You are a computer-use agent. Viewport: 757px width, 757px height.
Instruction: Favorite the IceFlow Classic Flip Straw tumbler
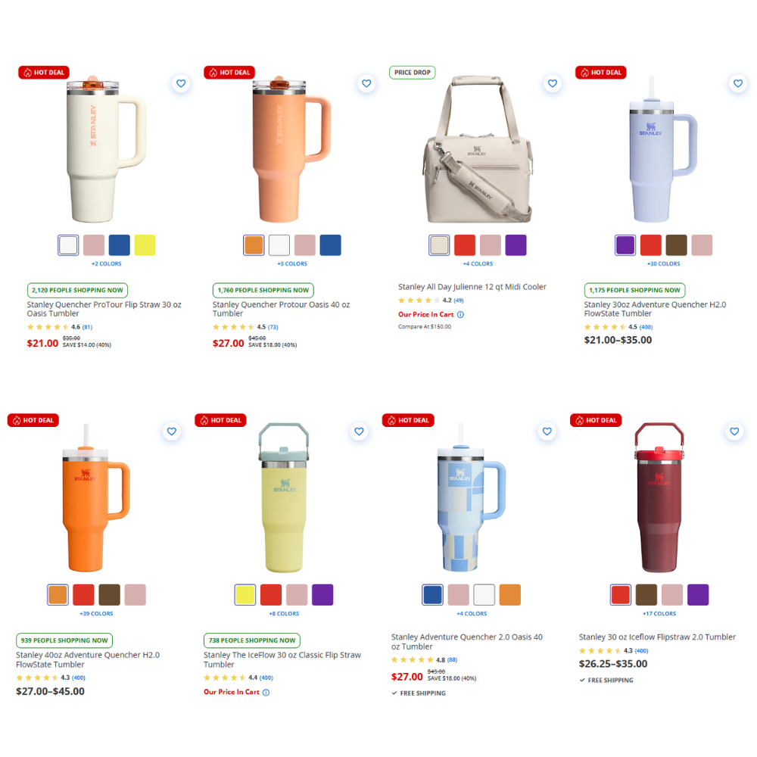(x=359, y=431)
